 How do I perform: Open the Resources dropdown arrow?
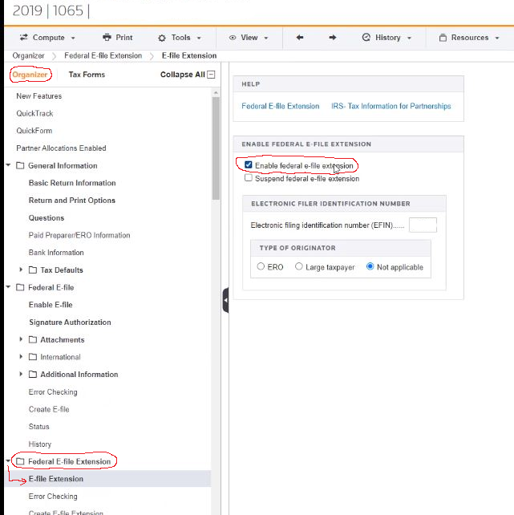pos(497,38)
